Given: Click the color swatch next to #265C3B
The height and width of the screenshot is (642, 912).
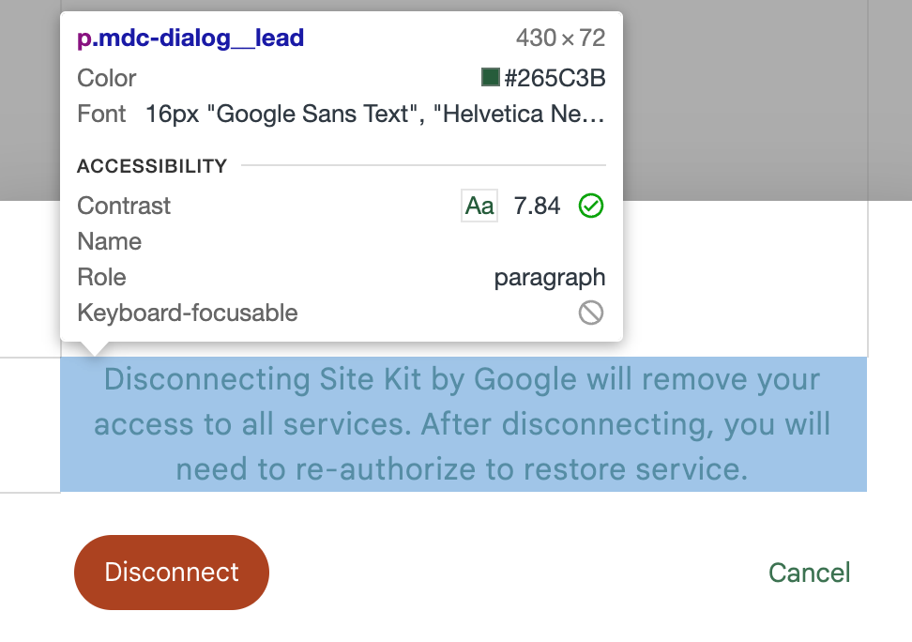Looking at the screenshot, I should 490,77.
